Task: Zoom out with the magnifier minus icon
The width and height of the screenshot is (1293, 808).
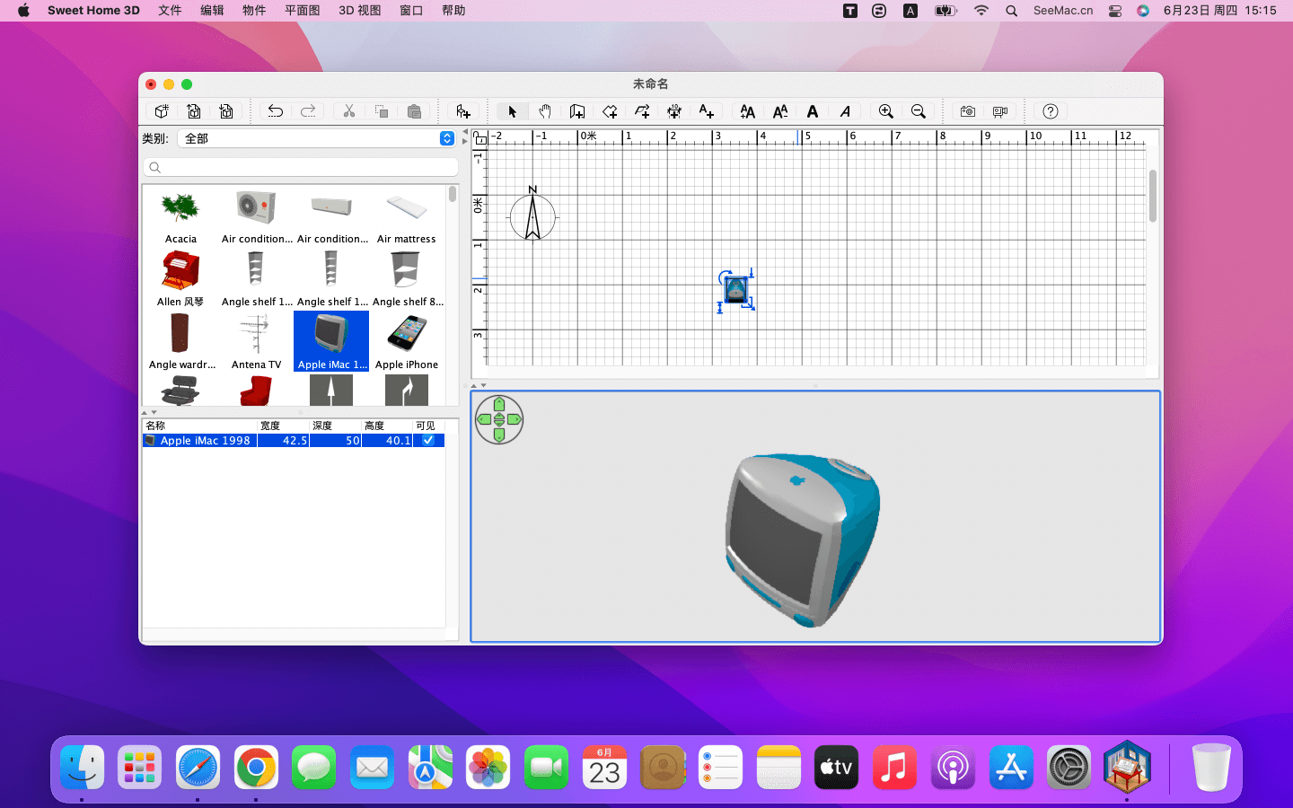Action: tap(919, 111)
